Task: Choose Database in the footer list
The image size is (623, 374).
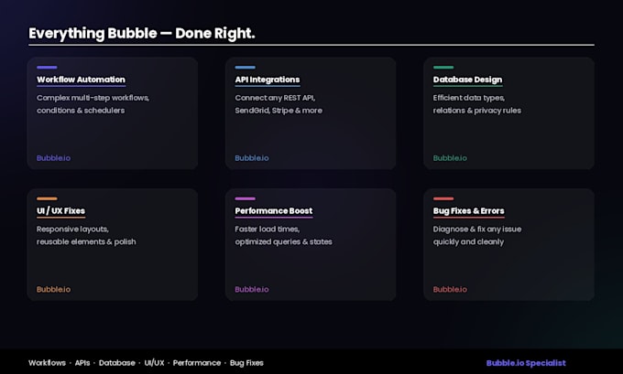Action: click(x=117, y=363)
